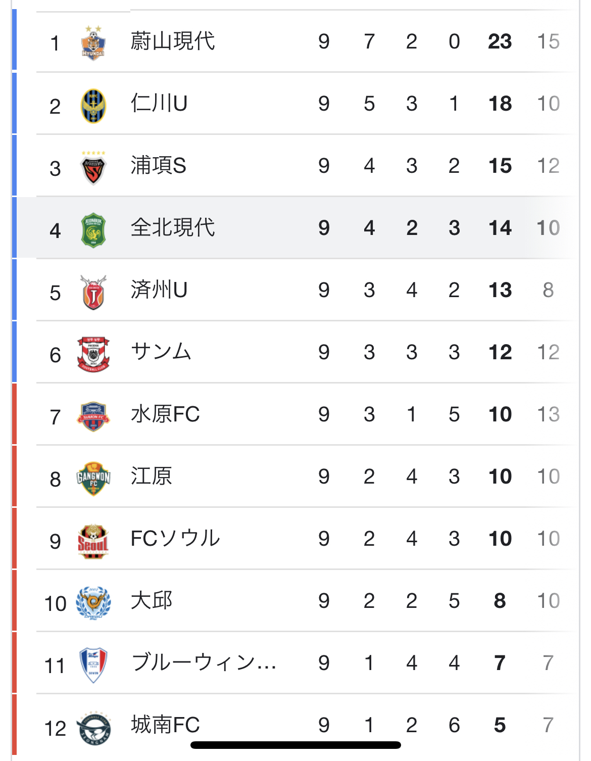Click the Pohang Steelers red-black crest
This screenshot has width=591, height=761.
(93, 167)
